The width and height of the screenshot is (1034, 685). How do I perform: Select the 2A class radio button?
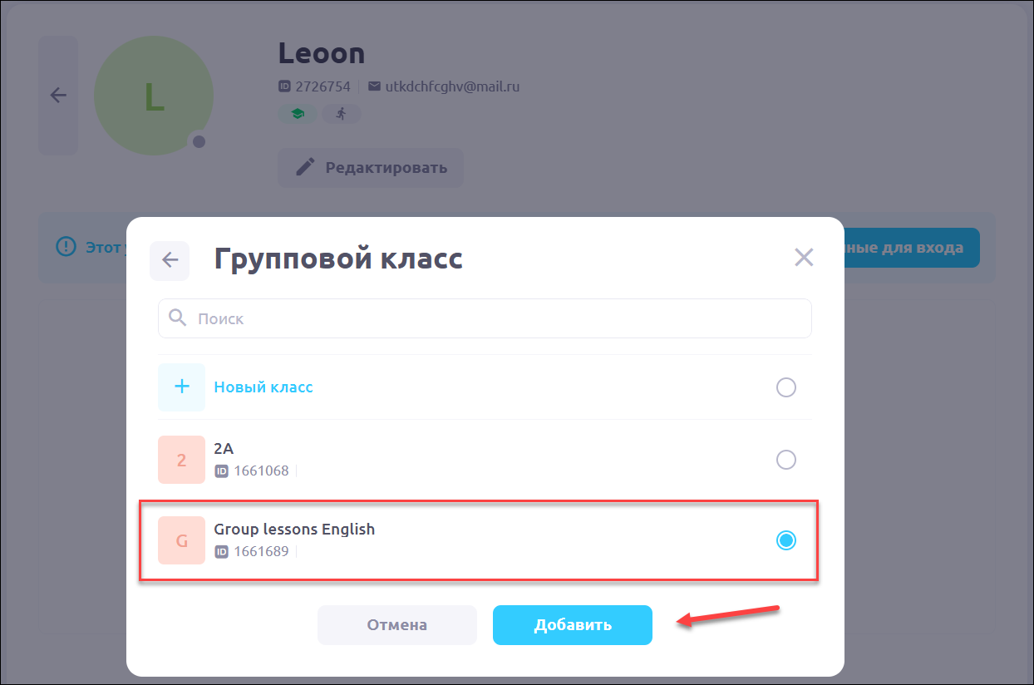785,460
